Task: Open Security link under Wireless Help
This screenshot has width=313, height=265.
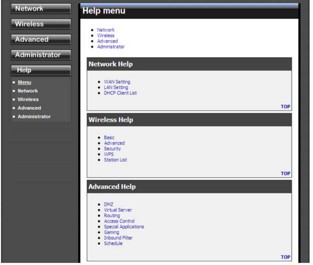Action: tap(112, 149)
